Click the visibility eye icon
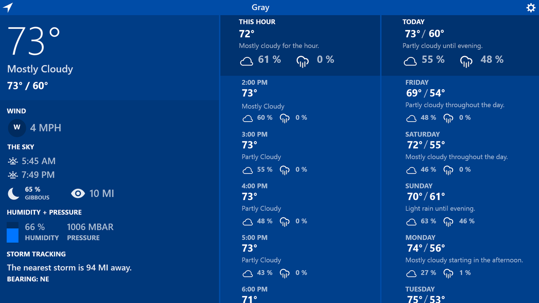Image resolution: width=539 pixels, height=303 pixels. click(x=78, y=193)
